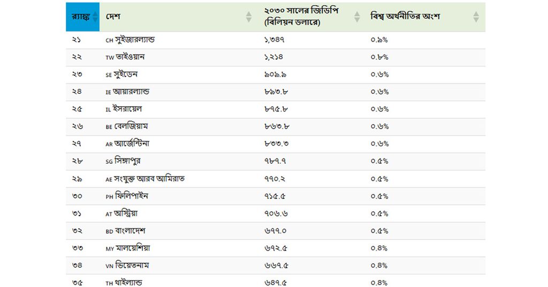Sort table by the র‍্যাঙ্ক column arrows

95,17
